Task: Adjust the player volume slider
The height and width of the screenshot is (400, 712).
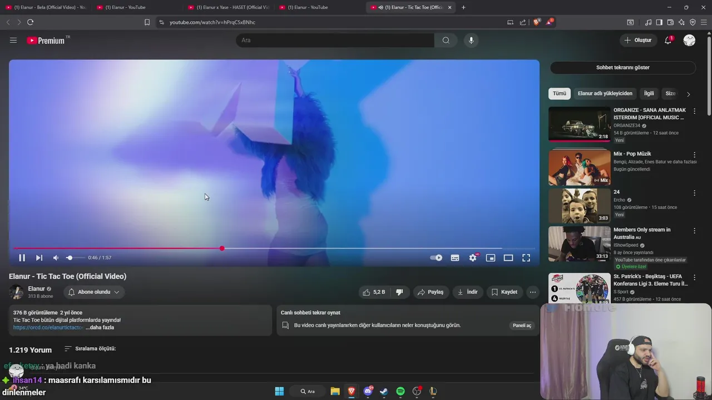Action: (75, 258)
